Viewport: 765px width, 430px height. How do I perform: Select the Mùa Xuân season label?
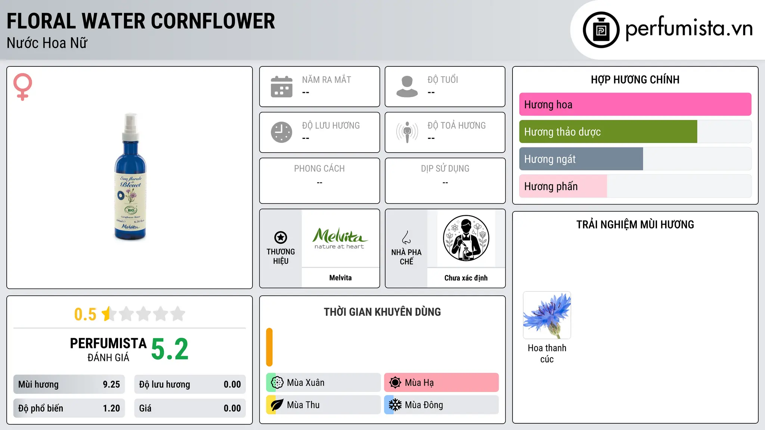coord(306,383)
